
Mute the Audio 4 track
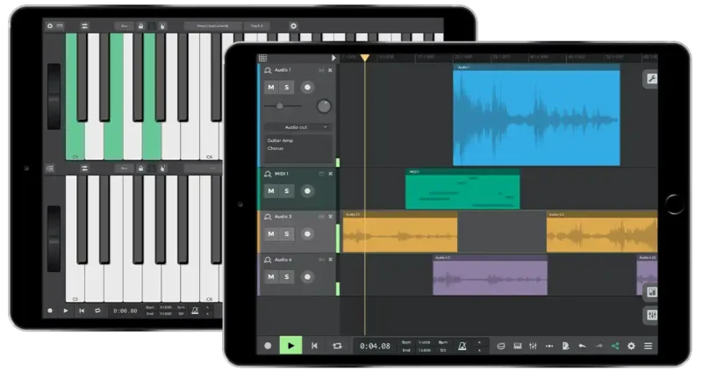[x=271, y=277]
